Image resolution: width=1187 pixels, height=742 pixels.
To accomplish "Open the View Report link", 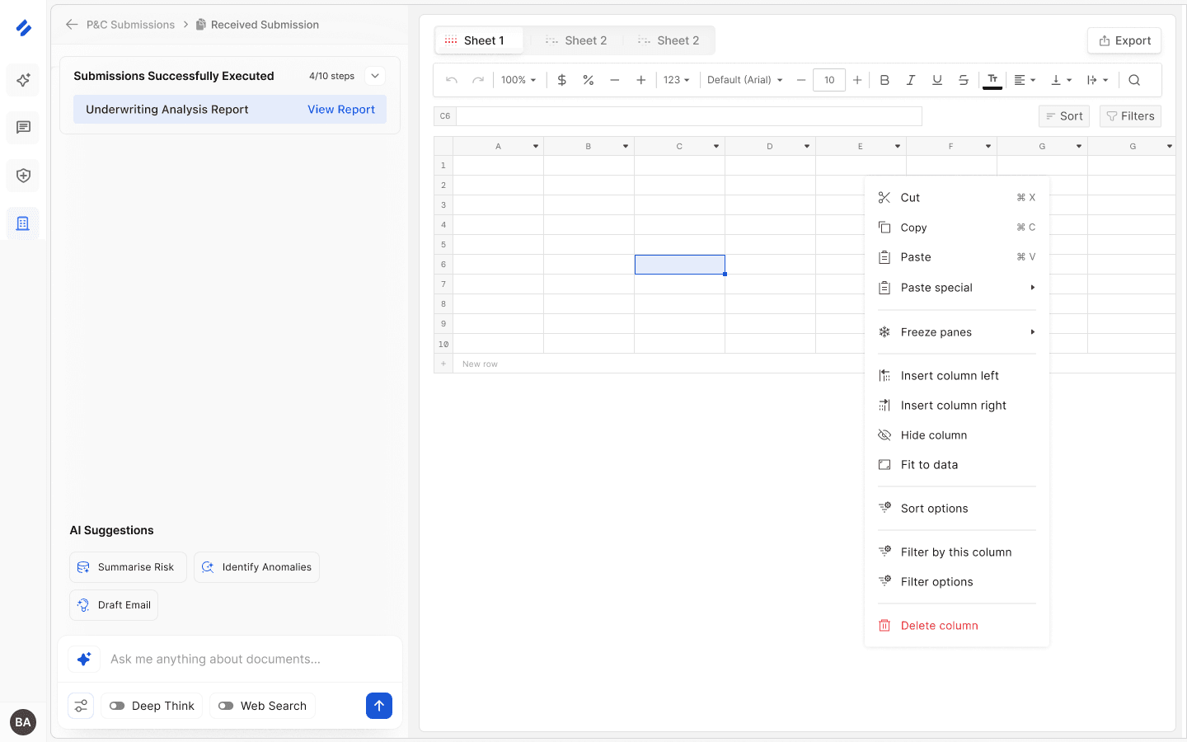I will (341, 110).
